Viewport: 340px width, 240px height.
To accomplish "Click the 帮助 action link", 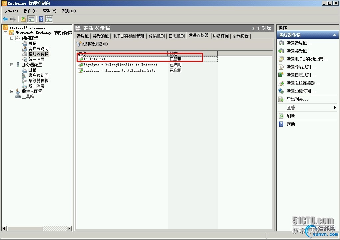I will click(x=291, y=124).
